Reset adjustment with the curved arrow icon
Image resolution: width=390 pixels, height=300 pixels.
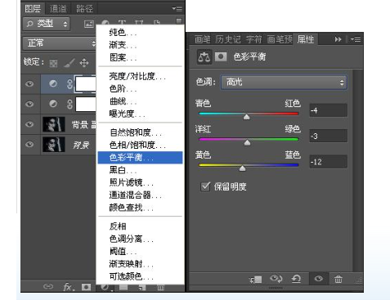[x=296, y=279]
